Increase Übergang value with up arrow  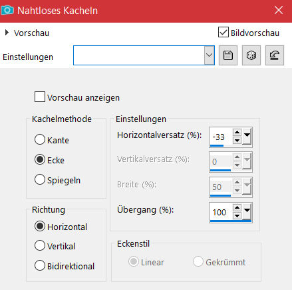237,208
